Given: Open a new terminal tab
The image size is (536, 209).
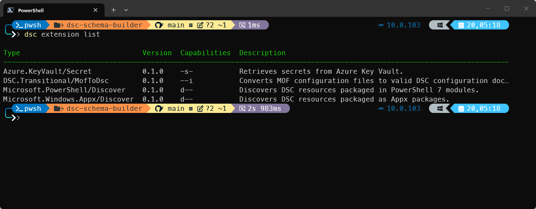Looking at the screenshot, I should (x=113, y=10).
